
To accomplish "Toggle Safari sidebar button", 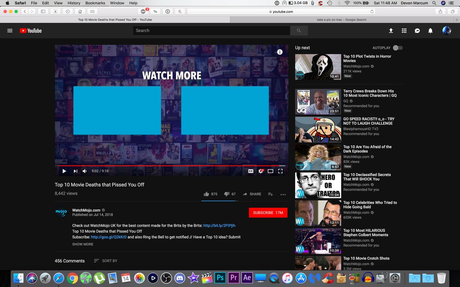I will [x=43, y=11].
